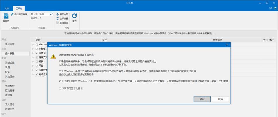The image size is (278, 117).
Task: Open the Twitter bird icon in the title bar
Action: pyautogui.click(x=271, y=8)
